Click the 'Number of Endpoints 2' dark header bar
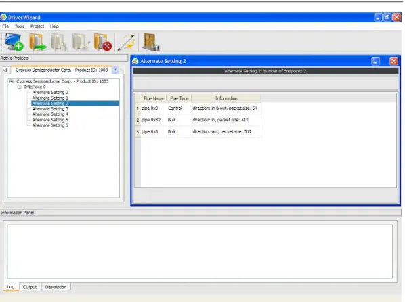This screenshot has width=405, height=302. point(265,71)
